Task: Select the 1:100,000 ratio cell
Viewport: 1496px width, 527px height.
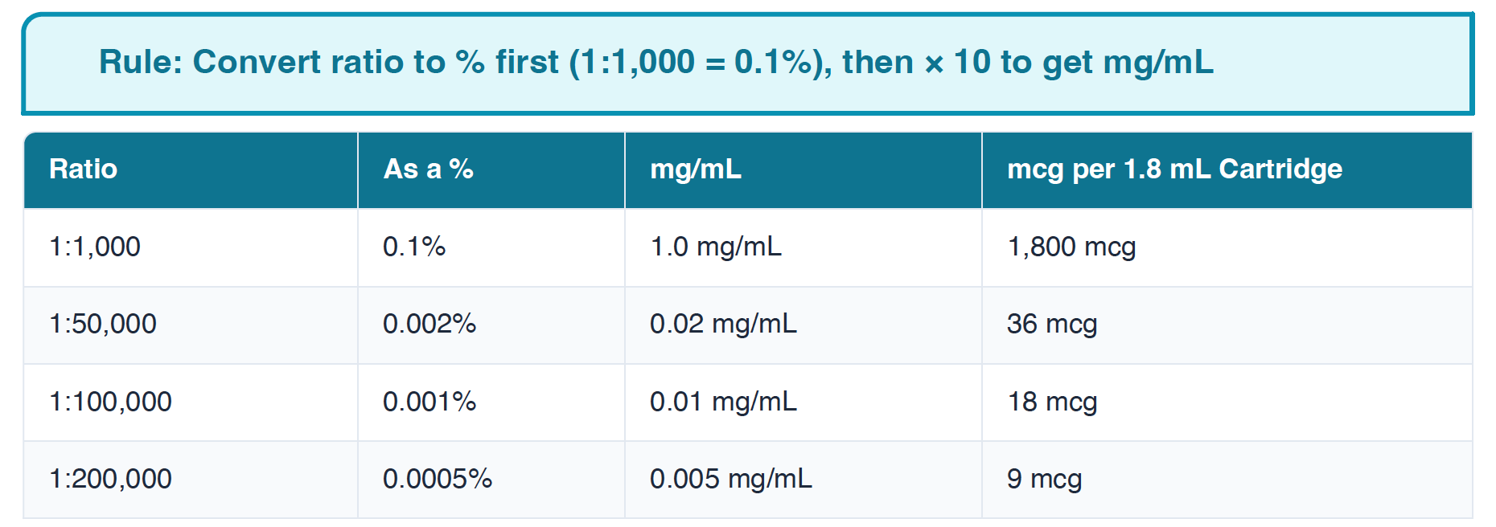Action: pyautogui.click(x=110, y=402)
